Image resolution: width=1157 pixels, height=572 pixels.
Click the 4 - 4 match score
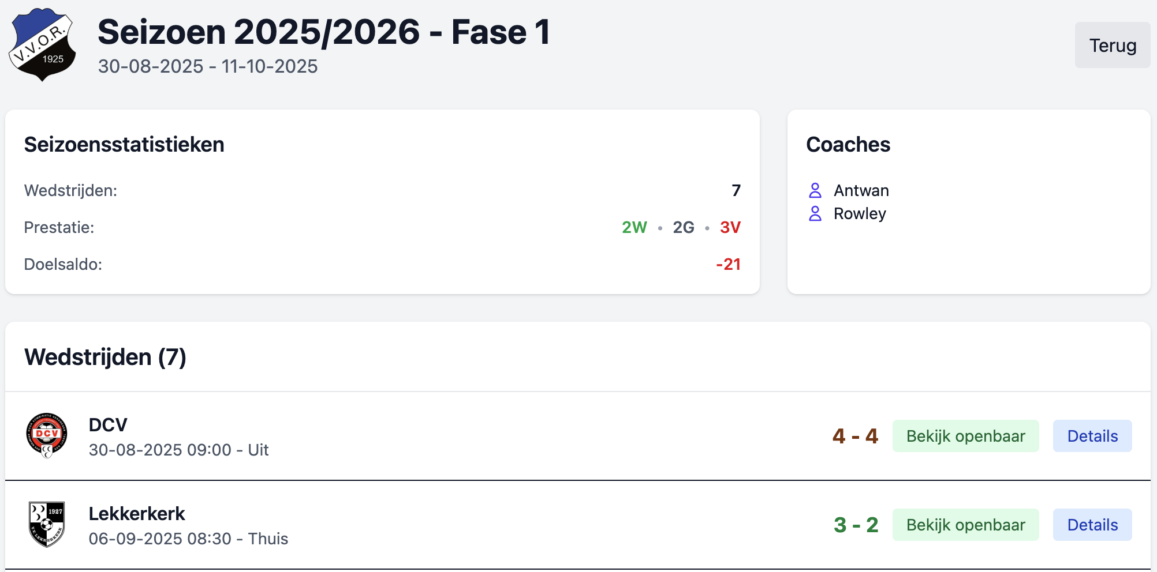click(x=855, y=436)
